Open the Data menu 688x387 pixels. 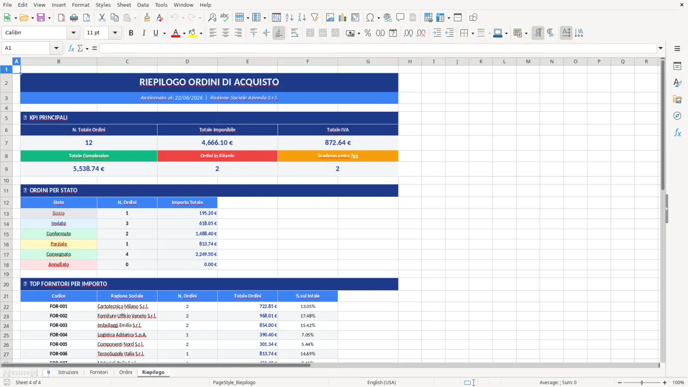pyautogui.click(x=143, y=5)
